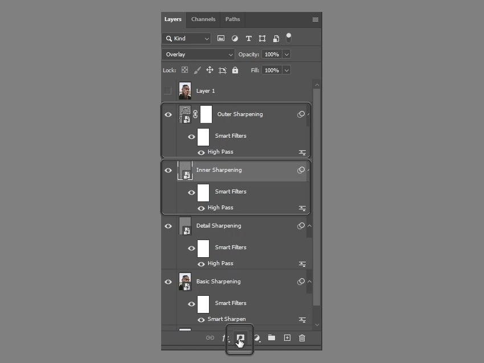Click the lock all padlock icon

[235, 70]
